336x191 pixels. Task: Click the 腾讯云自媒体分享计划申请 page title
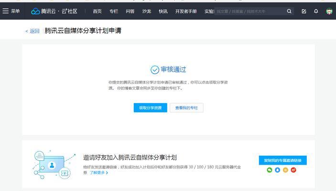click(83, 31)
